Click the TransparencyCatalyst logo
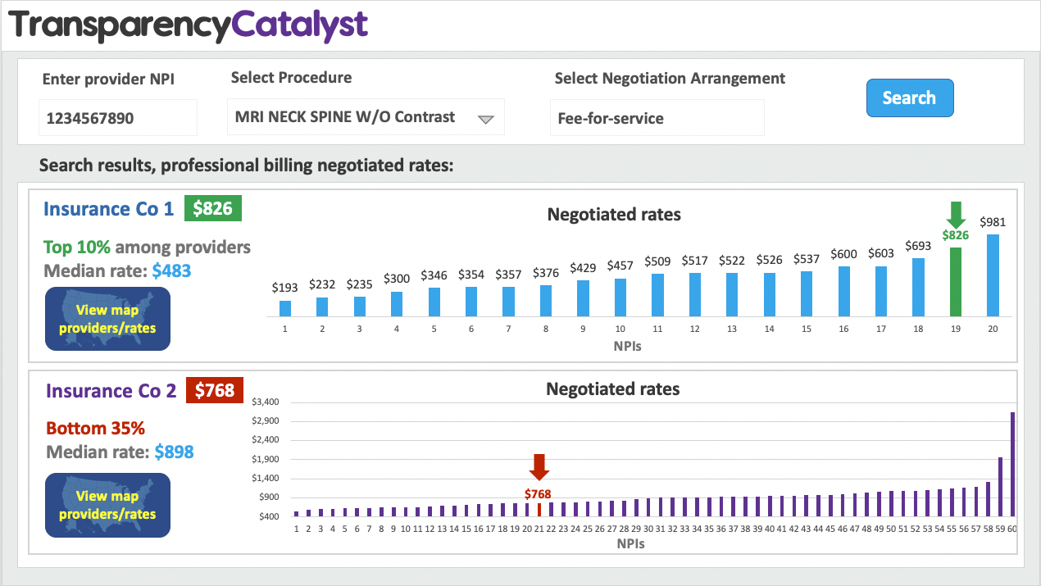Viewport: 1041px width, 586px height. 189,25
